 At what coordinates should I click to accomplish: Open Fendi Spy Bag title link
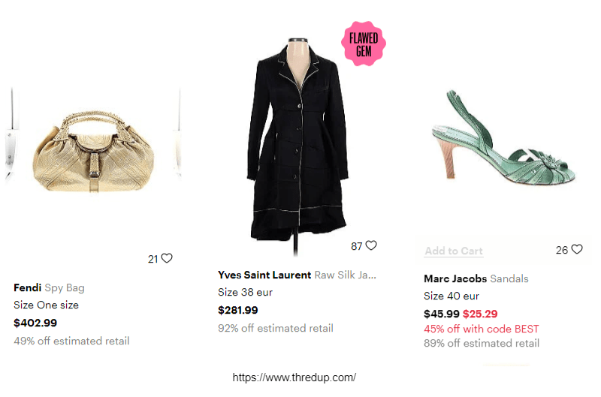[x=49, y=287]
